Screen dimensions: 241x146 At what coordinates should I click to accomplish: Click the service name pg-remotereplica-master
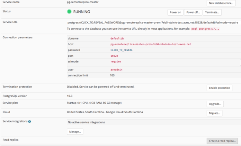83,2
